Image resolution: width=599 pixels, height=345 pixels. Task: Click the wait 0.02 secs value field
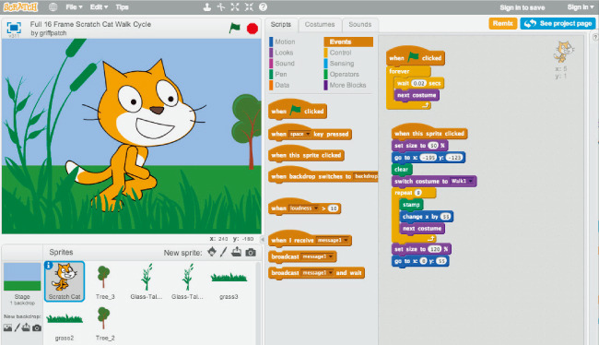(418, 83)
